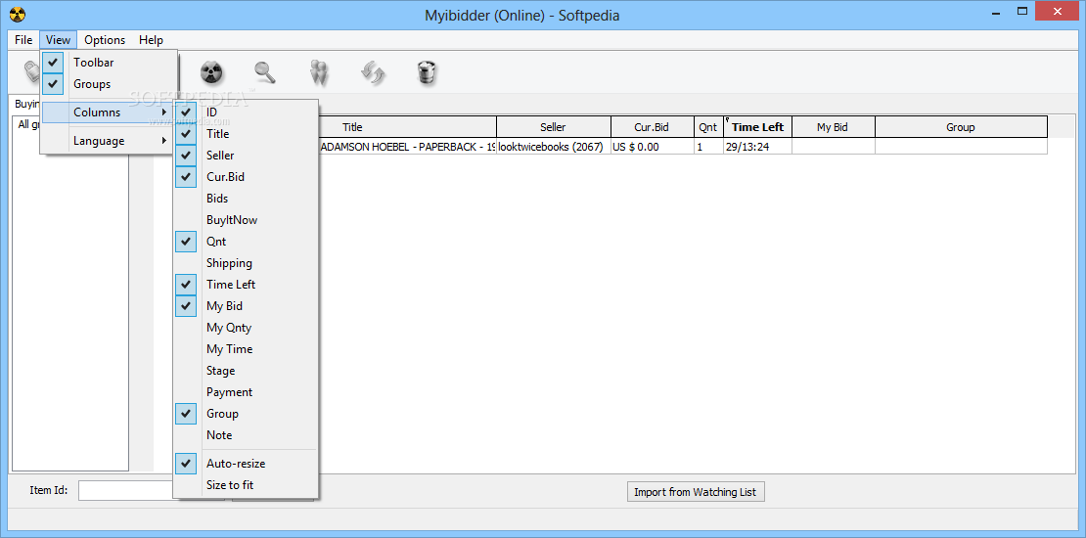Expand the Language submenu
Viewport: 1086px width, 538px height.
click(110, 141)
